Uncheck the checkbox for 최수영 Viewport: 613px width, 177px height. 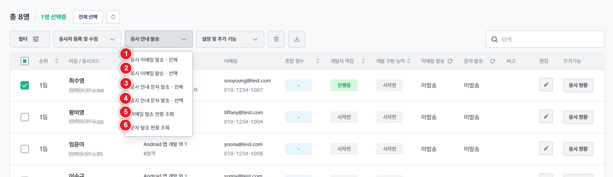pyautogui.click(x=25, y=85)
